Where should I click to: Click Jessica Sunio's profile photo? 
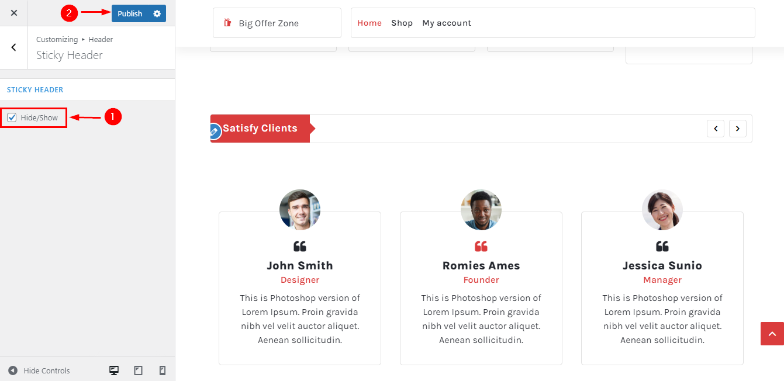pos(662,210)
